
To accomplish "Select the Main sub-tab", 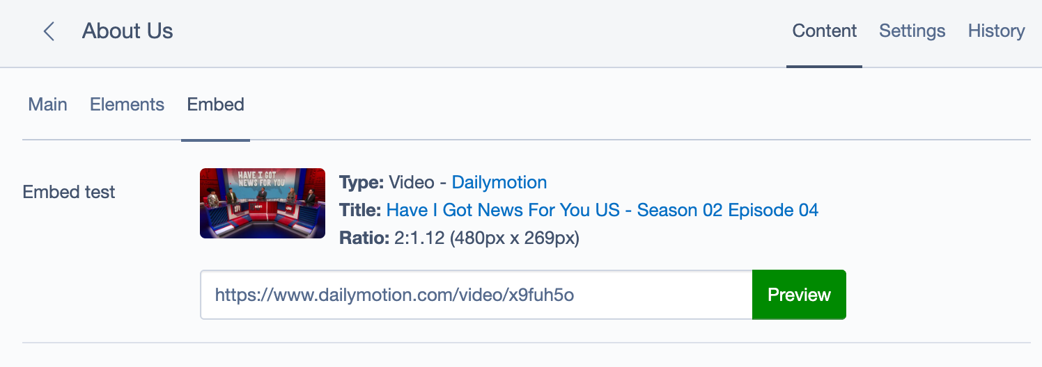I will coord(47,105).
